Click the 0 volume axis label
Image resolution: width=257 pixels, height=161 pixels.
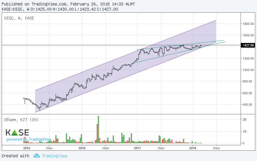244,143
